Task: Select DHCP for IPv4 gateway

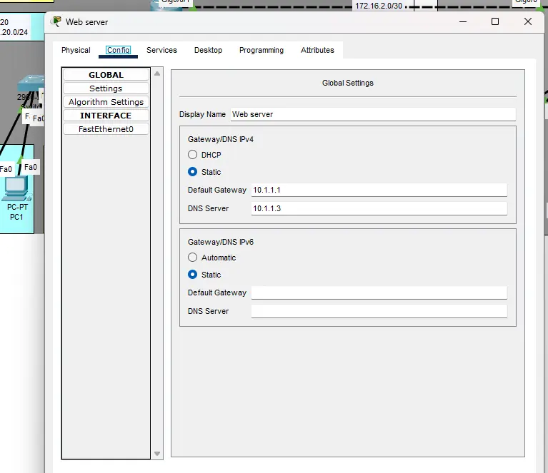Action: tap(193, 155)
